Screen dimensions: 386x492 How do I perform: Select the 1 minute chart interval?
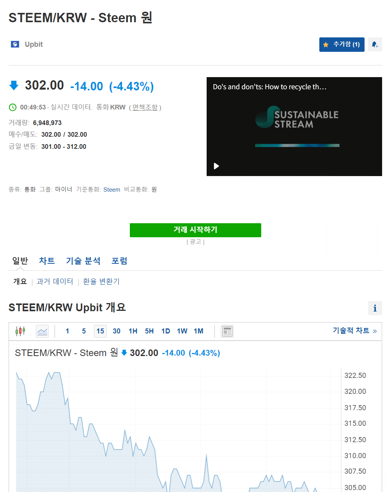coord(67,331)
